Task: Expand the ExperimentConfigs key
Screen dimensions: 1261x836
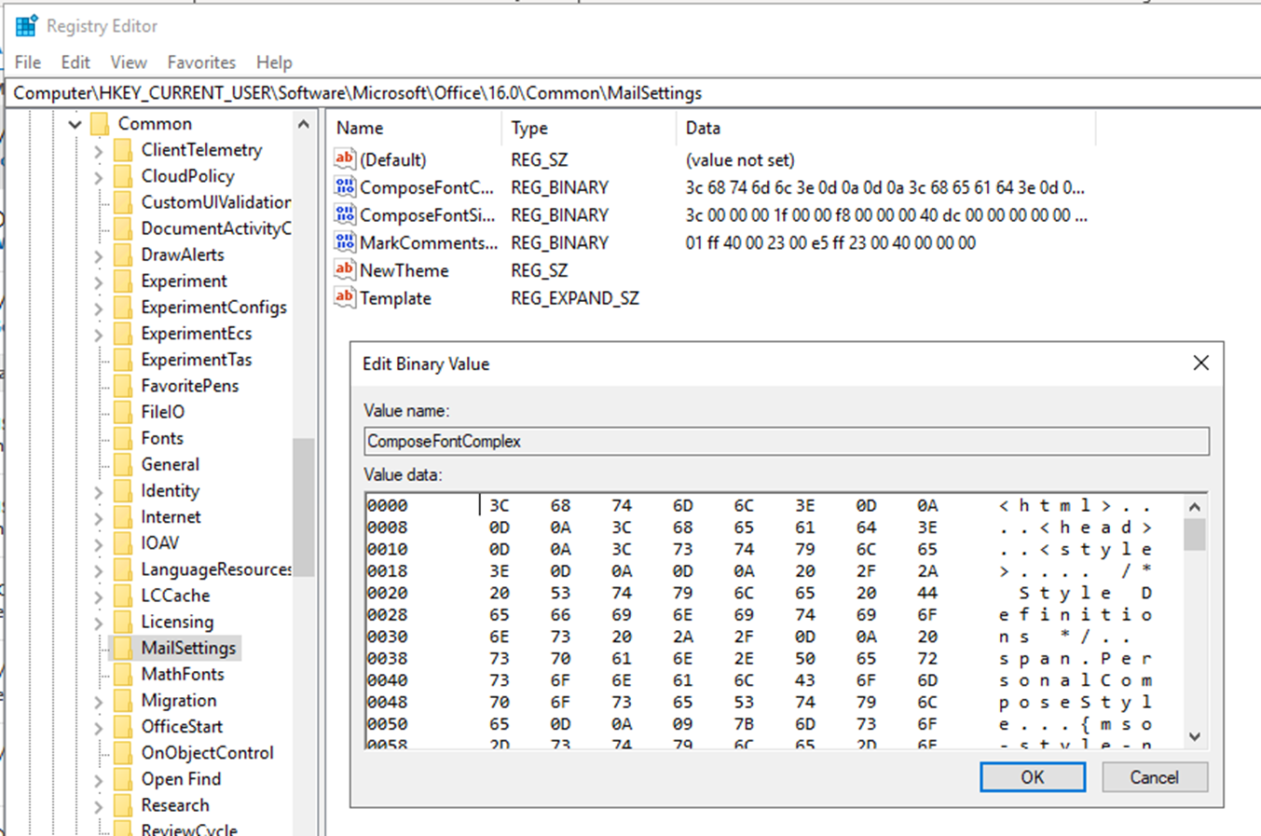Action: [x=99, y=308]
